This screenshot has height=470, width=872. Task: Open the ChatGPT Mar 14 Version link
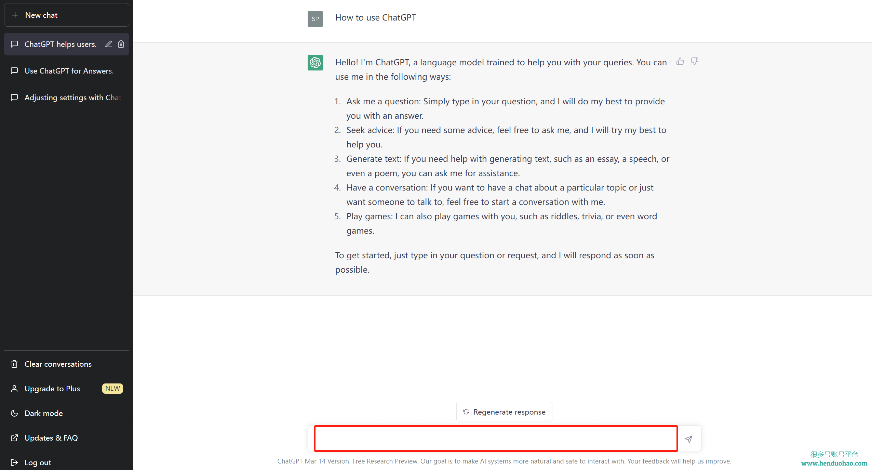[x=313, y=461]
